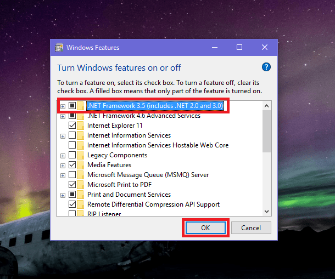335x279 pixels.
Task: Expand the Media Features node
Action: (63, 166)
